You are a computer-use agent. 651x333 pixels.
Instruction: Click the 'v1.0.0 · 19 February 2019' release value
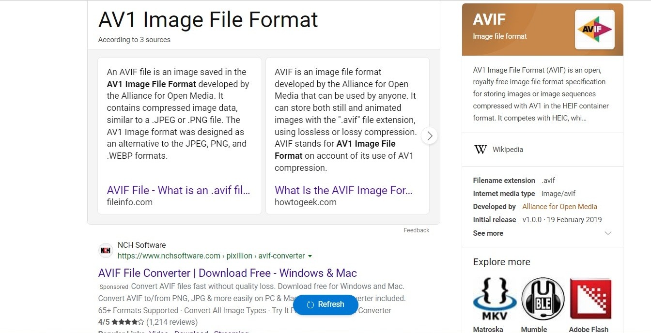tap(562, 220)
